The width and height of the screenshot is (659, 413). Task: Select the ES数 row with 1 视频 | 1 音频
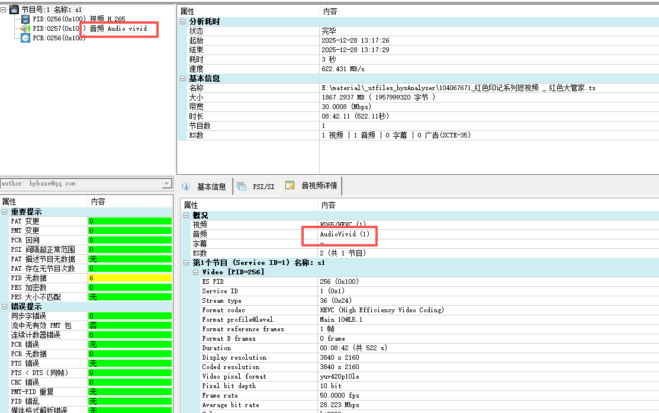coord(396,135)
